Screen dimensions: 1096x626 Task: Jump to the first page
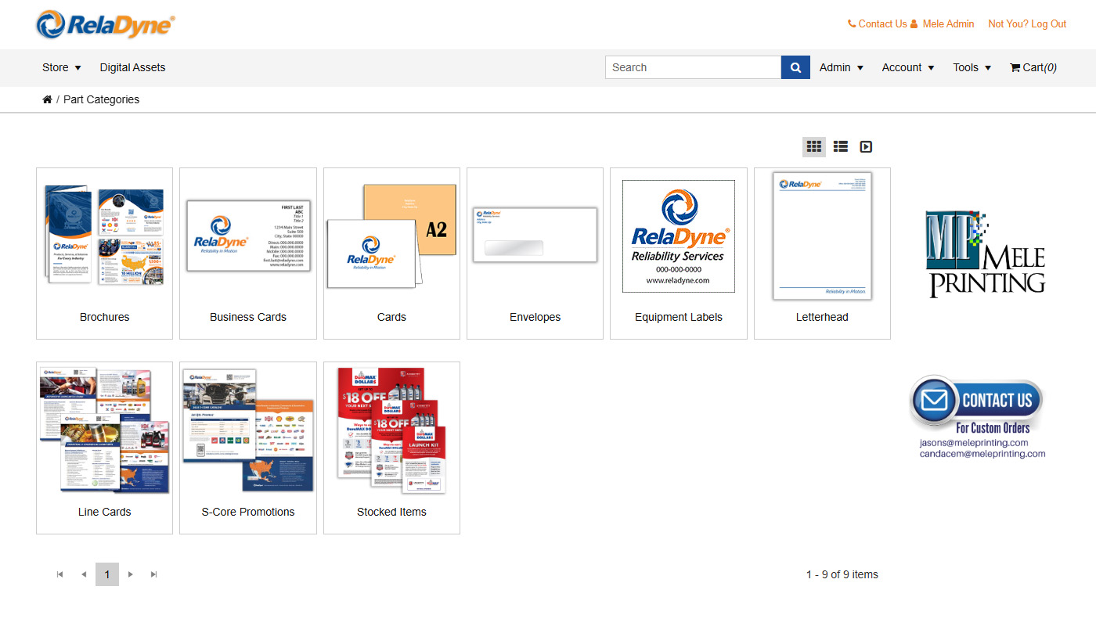(x=59, y=574)
